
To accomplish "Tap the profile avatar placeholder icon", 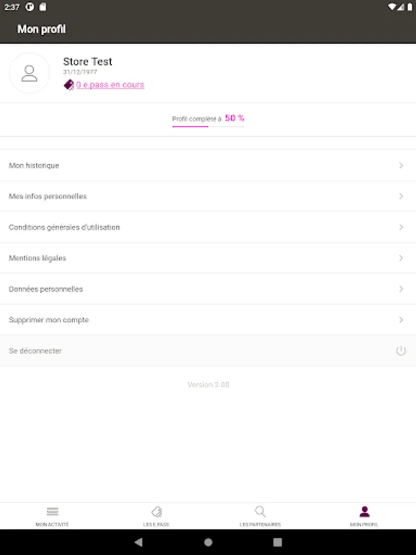I will (x=29, y=73).
